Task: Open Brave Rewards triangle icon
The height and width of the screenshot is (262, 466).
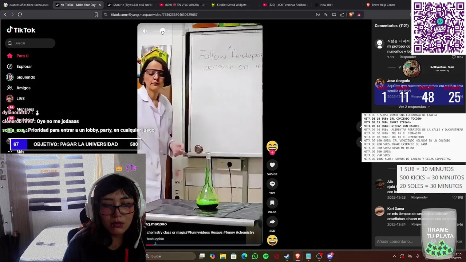Action: 359,15
